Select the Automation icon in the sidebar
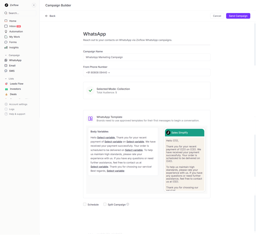The image size is (256, 235). click(6, 31)
